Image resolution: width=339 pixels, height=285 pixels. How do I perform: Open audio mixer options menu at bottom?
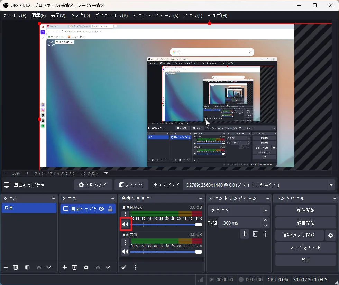click(136, 267)
